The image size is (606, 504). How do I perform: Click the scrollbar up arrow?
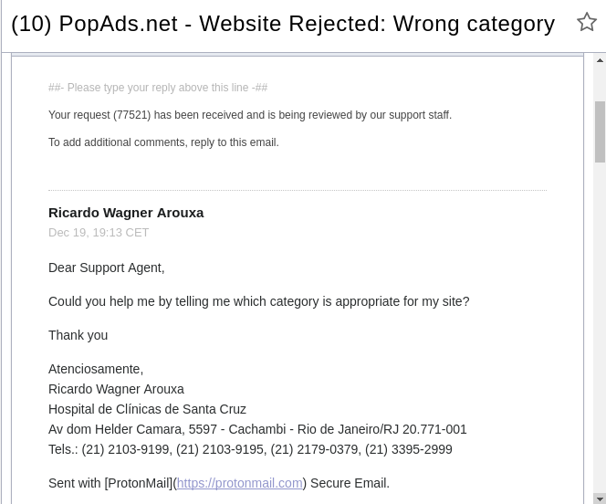tap(600, 60)
